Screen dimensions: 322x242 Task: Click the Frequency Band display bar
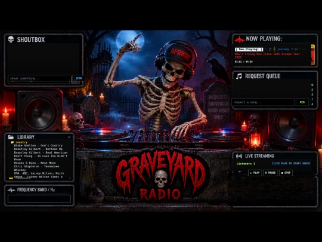tap(39, 199)
